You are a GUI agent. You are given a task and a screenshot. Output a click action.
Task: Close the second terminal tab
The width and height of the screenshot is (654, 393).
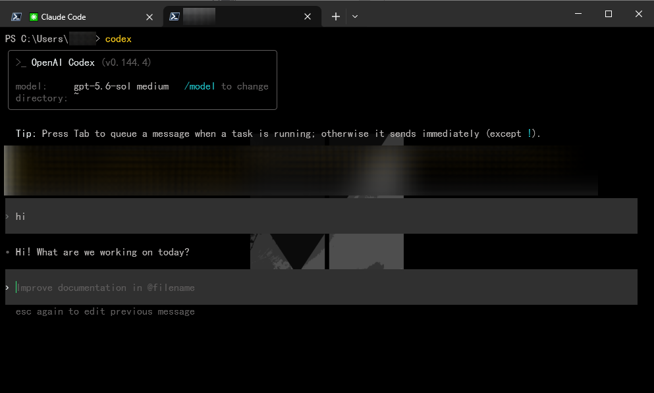308,16
